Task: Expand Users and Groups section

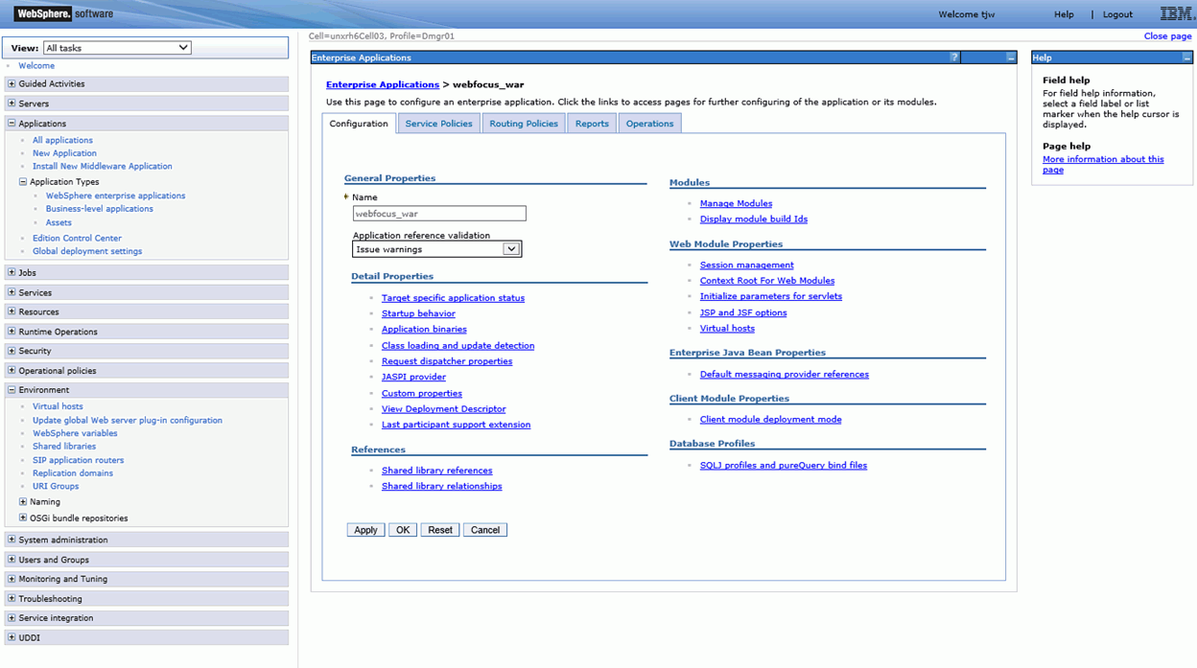Action: pos(12,559)
